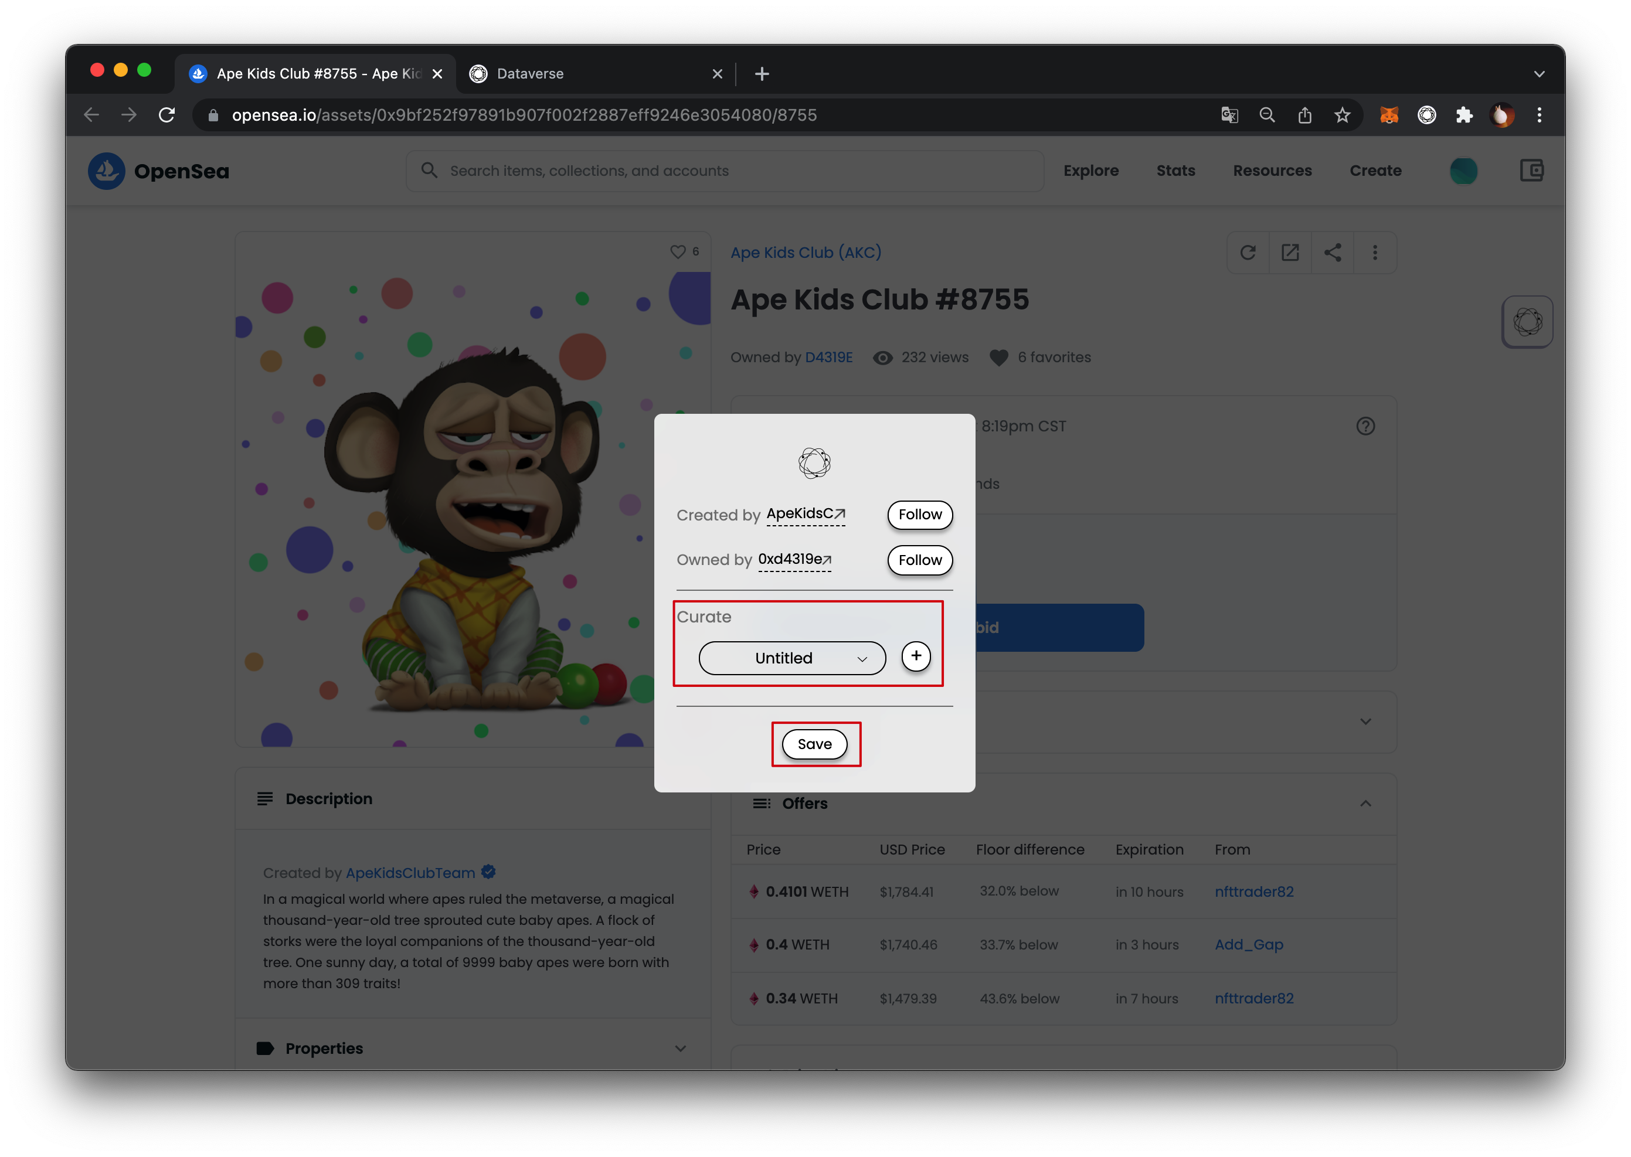Collapse the Offers section chevron
The image size is (1631, 1157).
coord(1364,804)
